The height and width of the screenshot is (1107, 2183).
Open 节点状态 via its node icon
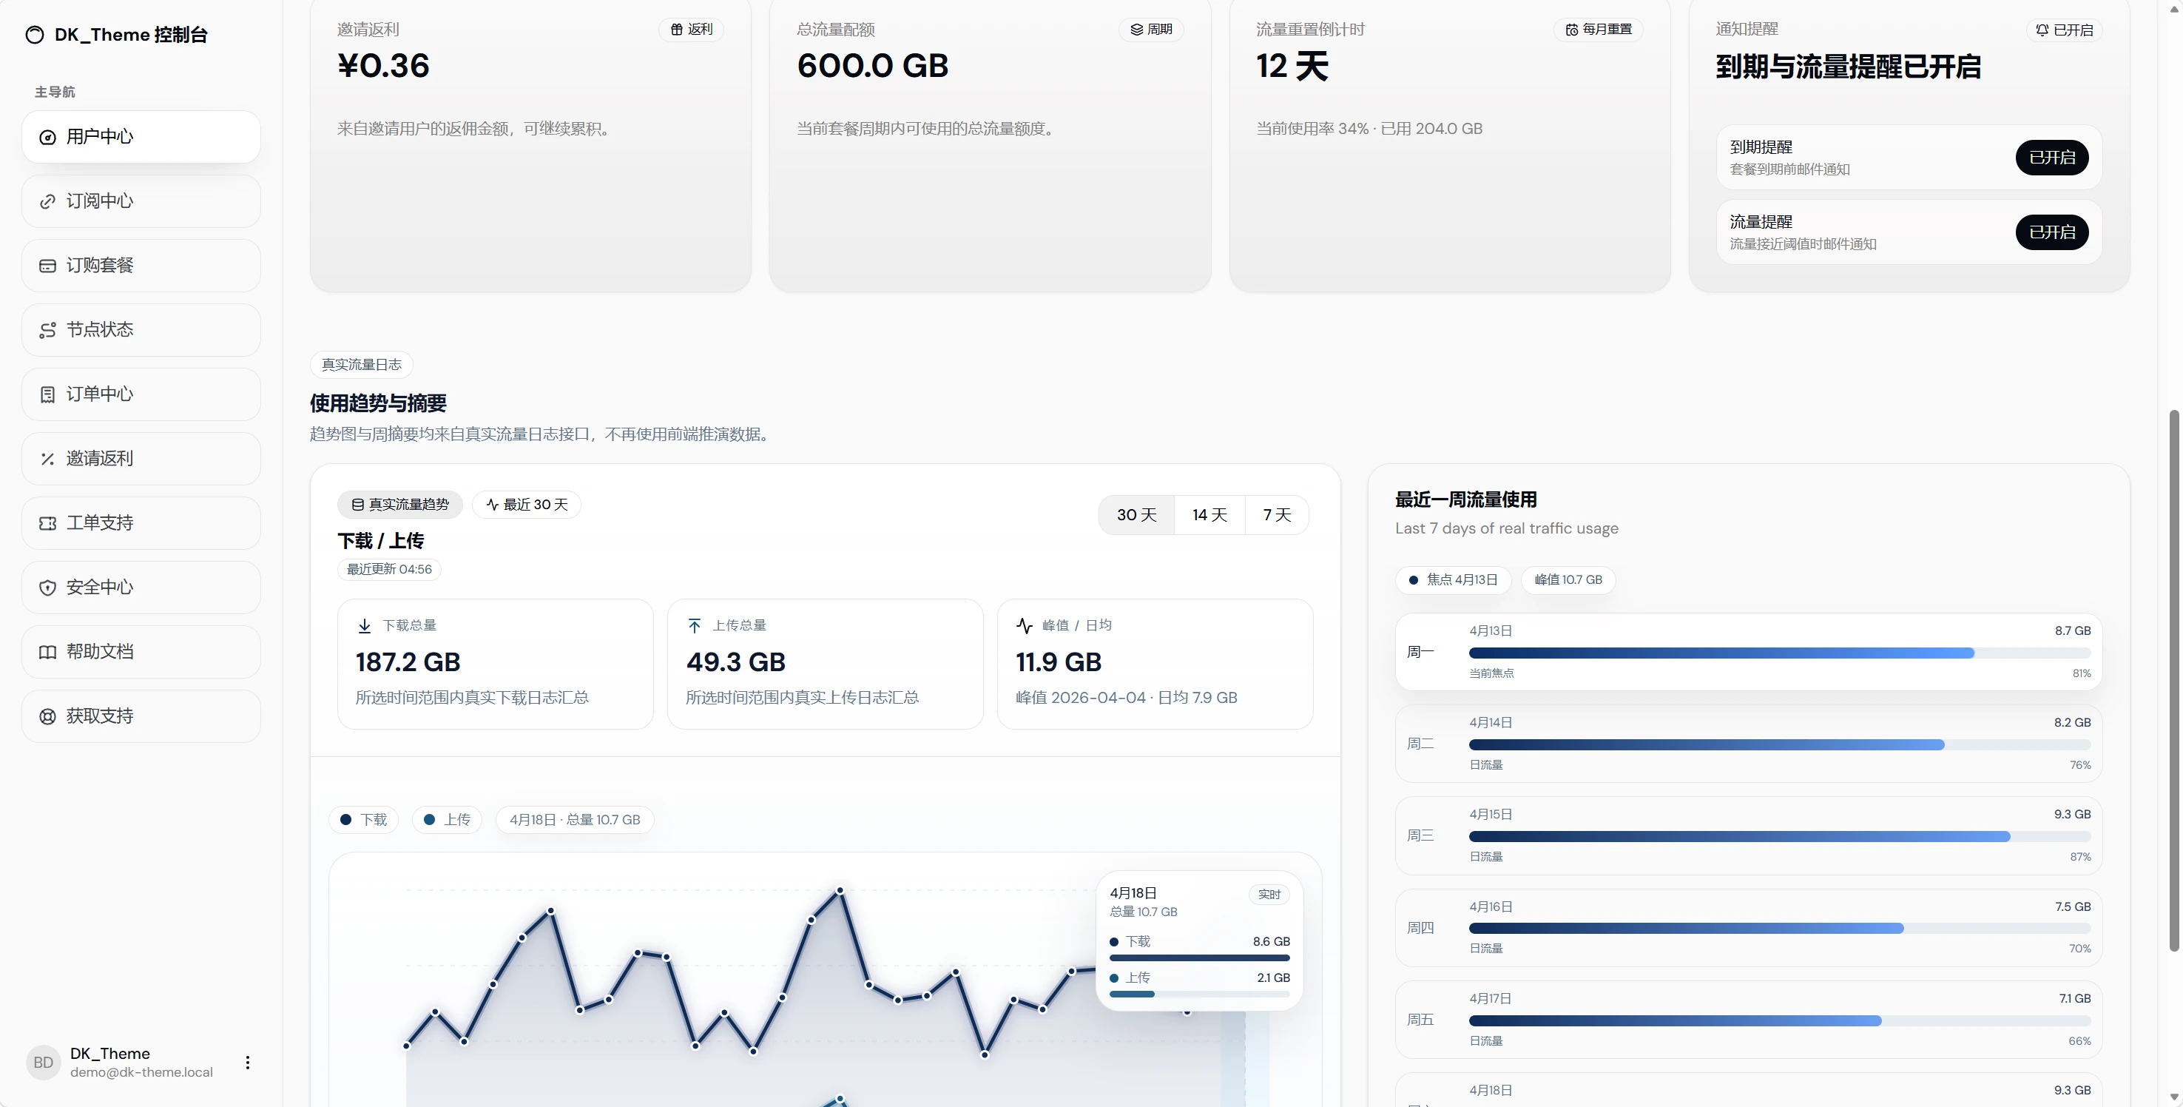[47, 331]
